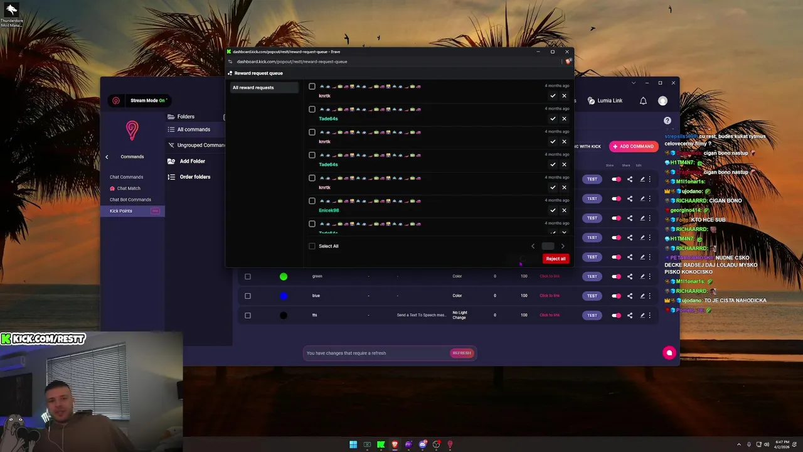
Task: Click the black tts color swatch
Action: click(x=284, y=315)
